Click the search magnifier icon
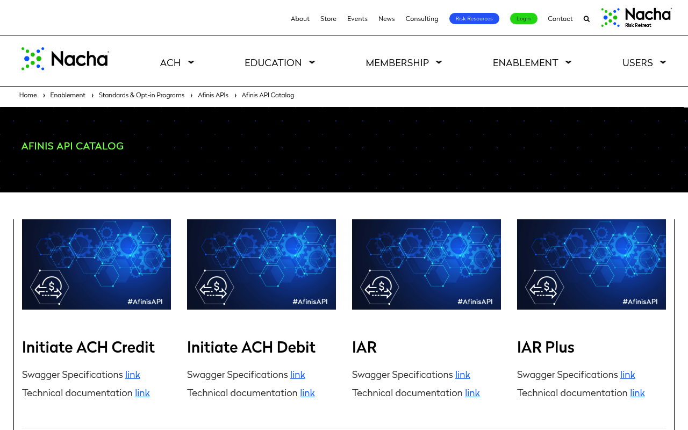Viewport: 688px width, 430px height. tap(586, 19)
